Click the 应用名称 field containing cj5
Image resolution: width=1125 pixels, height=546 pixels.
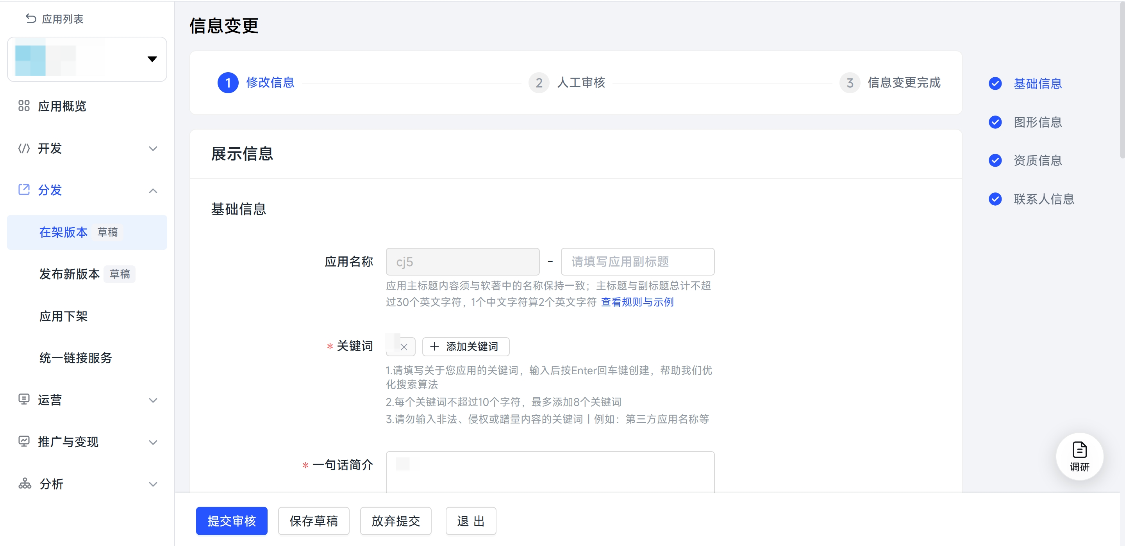pos(462,261)
